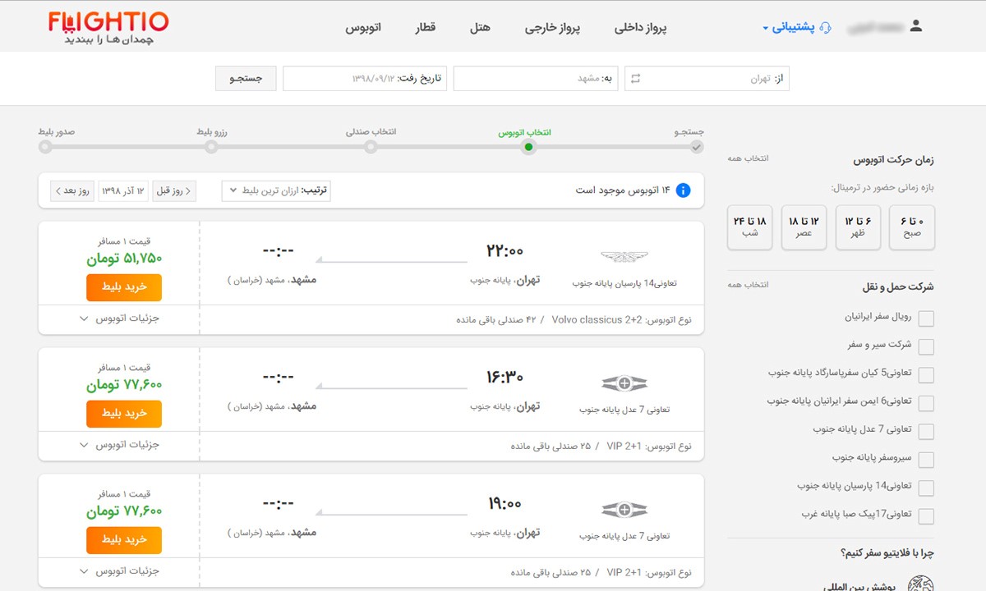Open the پشتیبانی support dropdown
The image size is (986, 591).
click(x=789, y=27)
